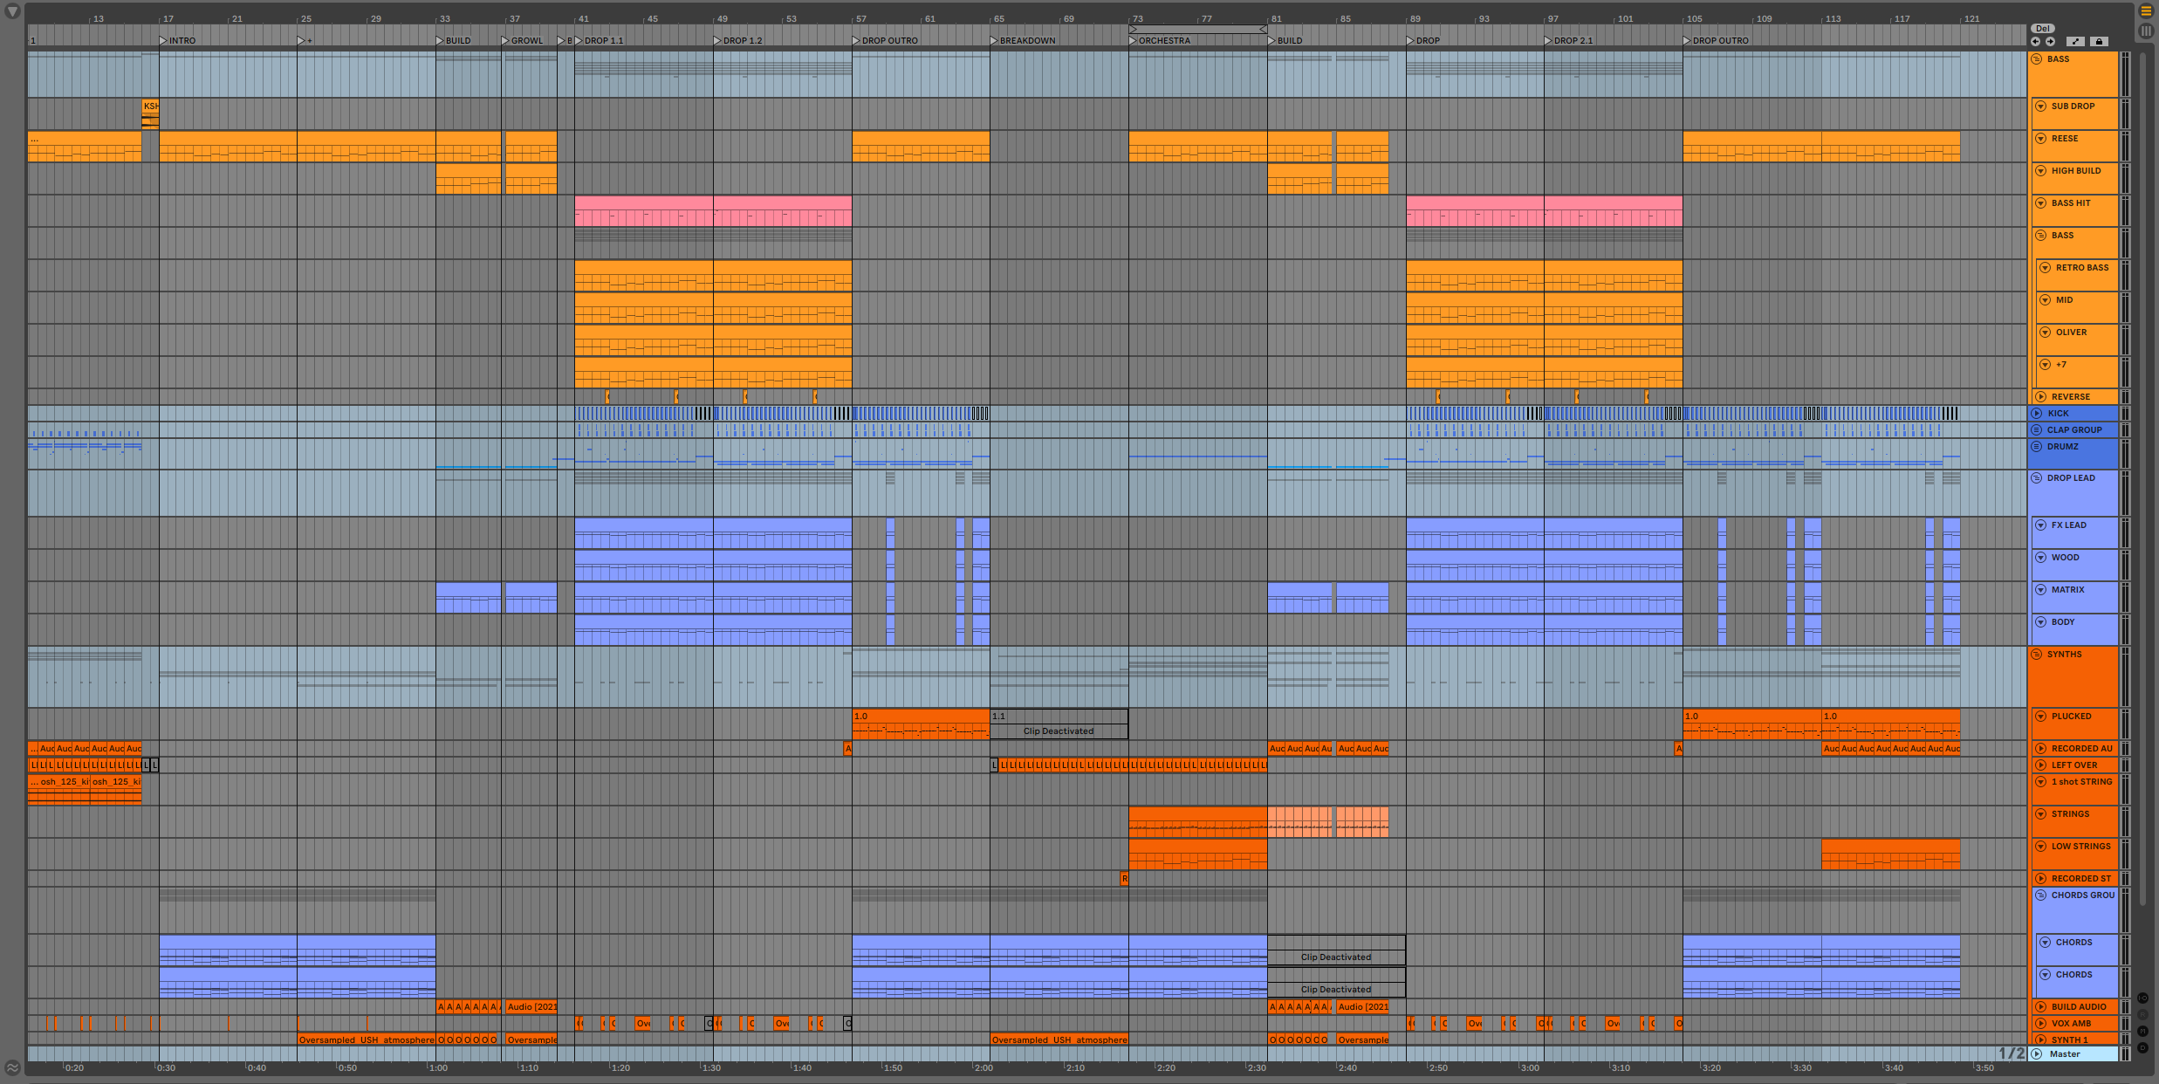
Task: Switch to Arrangement view via the horizontal-lines icon
Action: tap(2146, 11)
